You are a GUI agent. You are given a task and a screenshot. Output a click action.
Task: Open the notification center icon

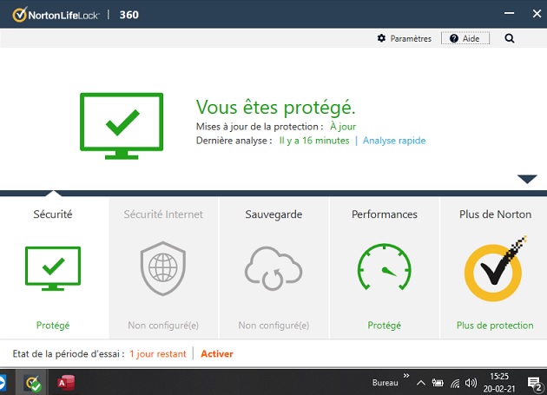(x=534, y=384)
